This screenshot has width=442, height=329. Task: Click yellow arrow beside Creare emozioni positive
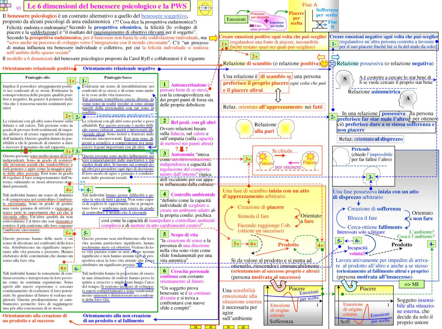click(213, 38)
